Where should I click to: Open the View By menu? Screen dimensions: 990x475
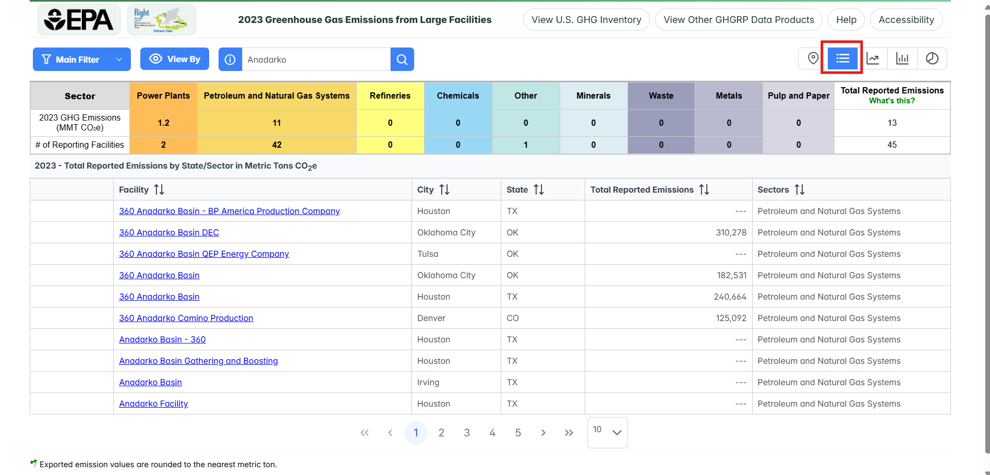tap(175, 59)
